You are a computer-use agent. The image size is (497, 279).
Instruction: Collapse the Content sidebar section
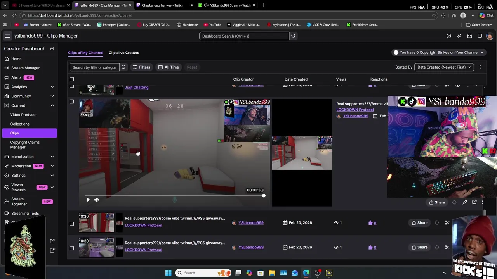click(x=52, y=105)
